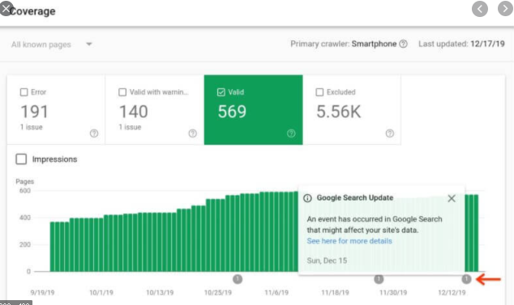Enable the Valid with warnings checkbox
The width and height of the screenshot is (514, 305).
point(122,92)
